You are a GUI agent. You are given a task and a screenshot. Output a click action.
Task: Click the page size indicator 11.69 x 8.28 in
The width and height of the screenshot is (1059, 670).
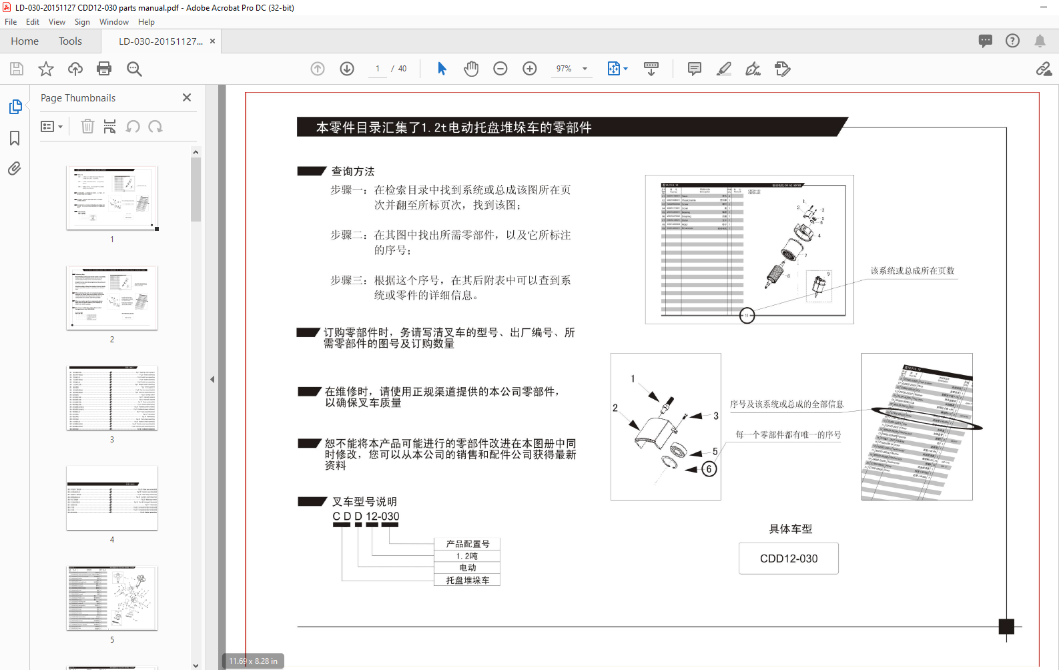[254, 661]
